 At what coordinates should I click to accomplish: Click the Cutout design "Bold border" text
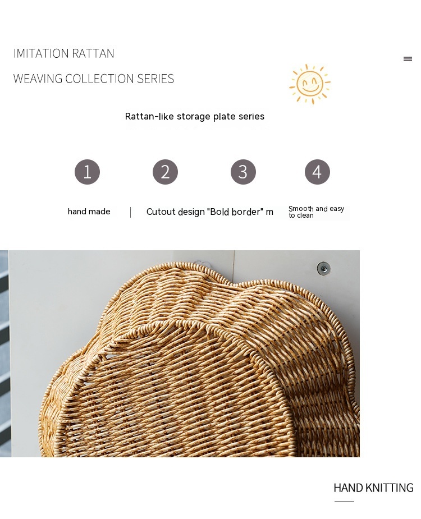(210, 212)
